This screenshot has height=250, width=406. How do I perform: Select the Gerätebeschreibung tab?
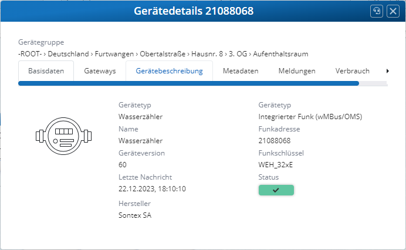pyautogui.click(x=169, y=71)
